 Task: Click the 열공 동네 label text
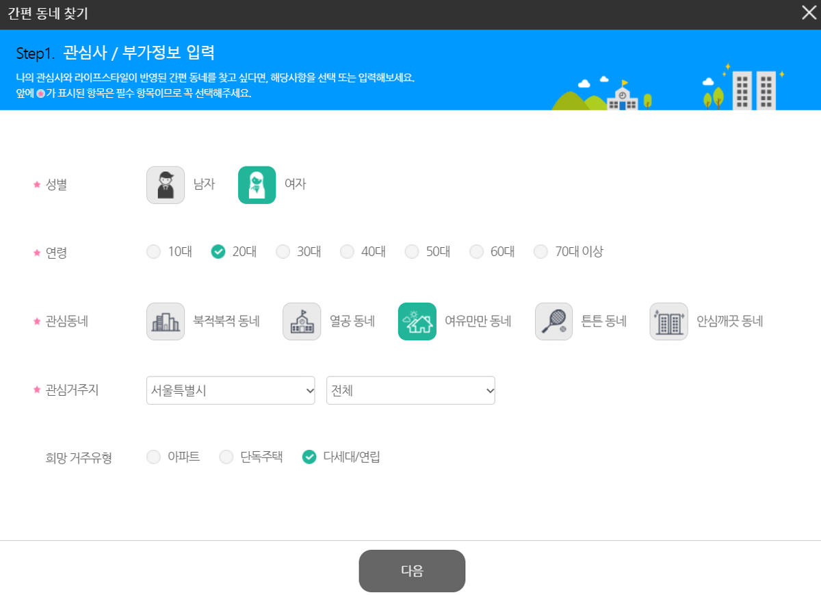click(x=352, y=321)
